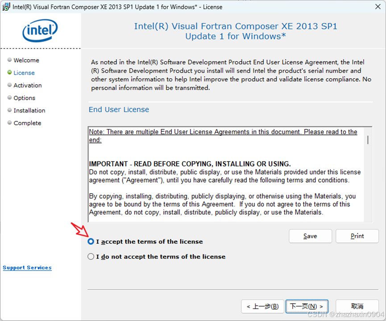Click the Welcome step in the sidebar
This screenshot has width=386, height=321.
pos(26,60)
